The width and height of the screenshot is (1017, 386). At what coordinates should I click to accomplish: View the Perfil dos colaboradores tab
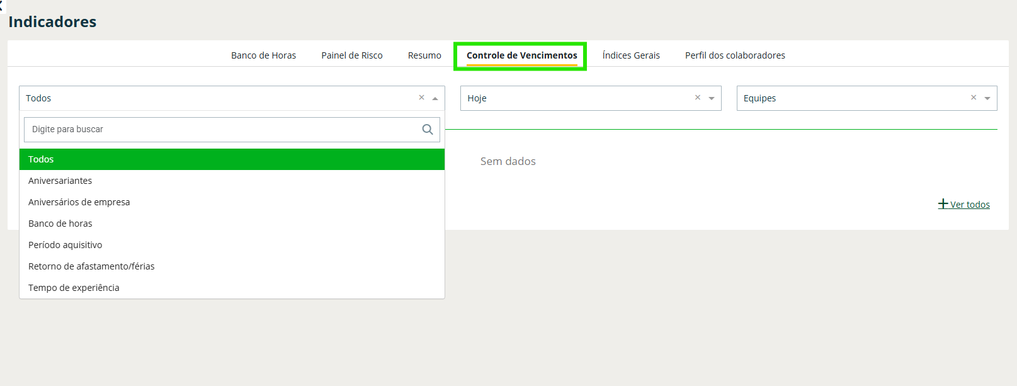tap(735, 55)
